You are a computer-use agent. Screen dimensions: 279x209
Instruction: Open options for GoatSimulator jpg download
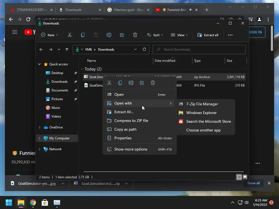click(x=63, y=183)
